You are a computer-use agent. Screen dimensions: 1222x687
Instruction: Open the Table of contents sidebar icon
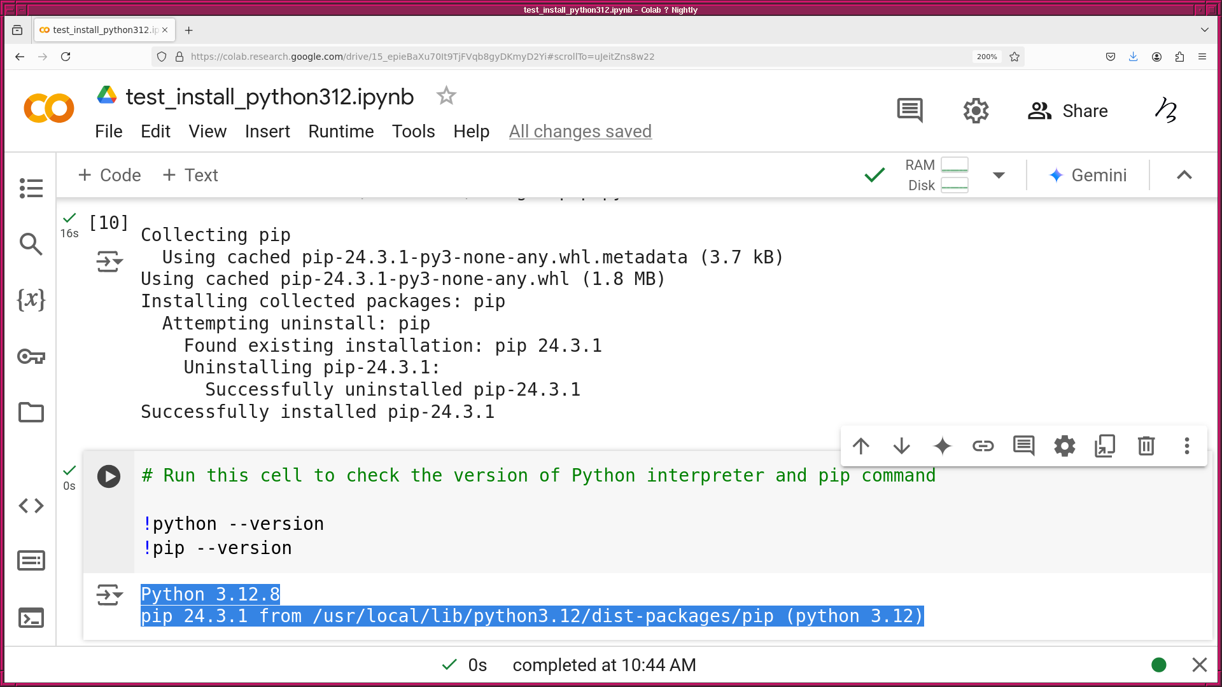point(31,188)
